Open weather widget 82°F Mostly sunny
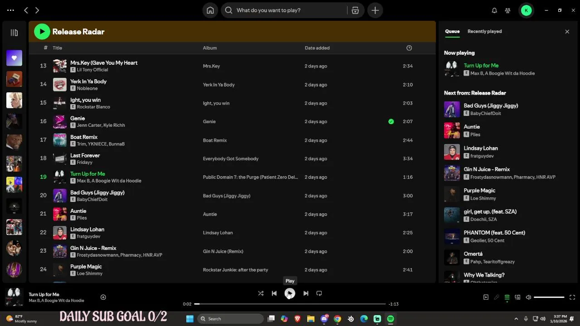The height and width of the screenshot is (326, 580). [20, 319]
